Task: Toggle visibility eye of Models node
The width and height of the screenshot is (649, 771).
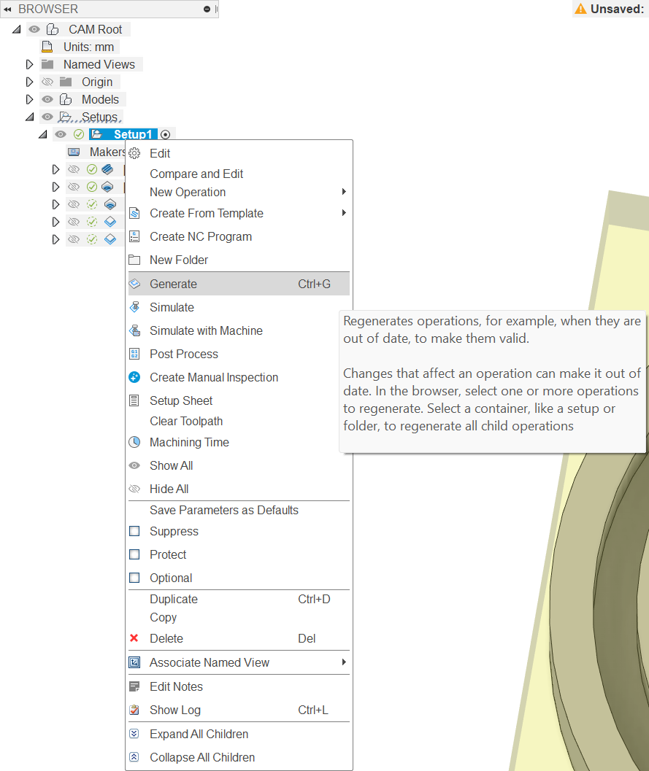Action: coord(47,99)
